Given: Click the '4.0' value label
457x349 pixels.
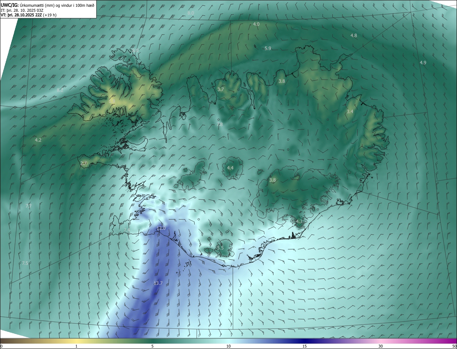Looking at the screenshot, I should (256, 24).
